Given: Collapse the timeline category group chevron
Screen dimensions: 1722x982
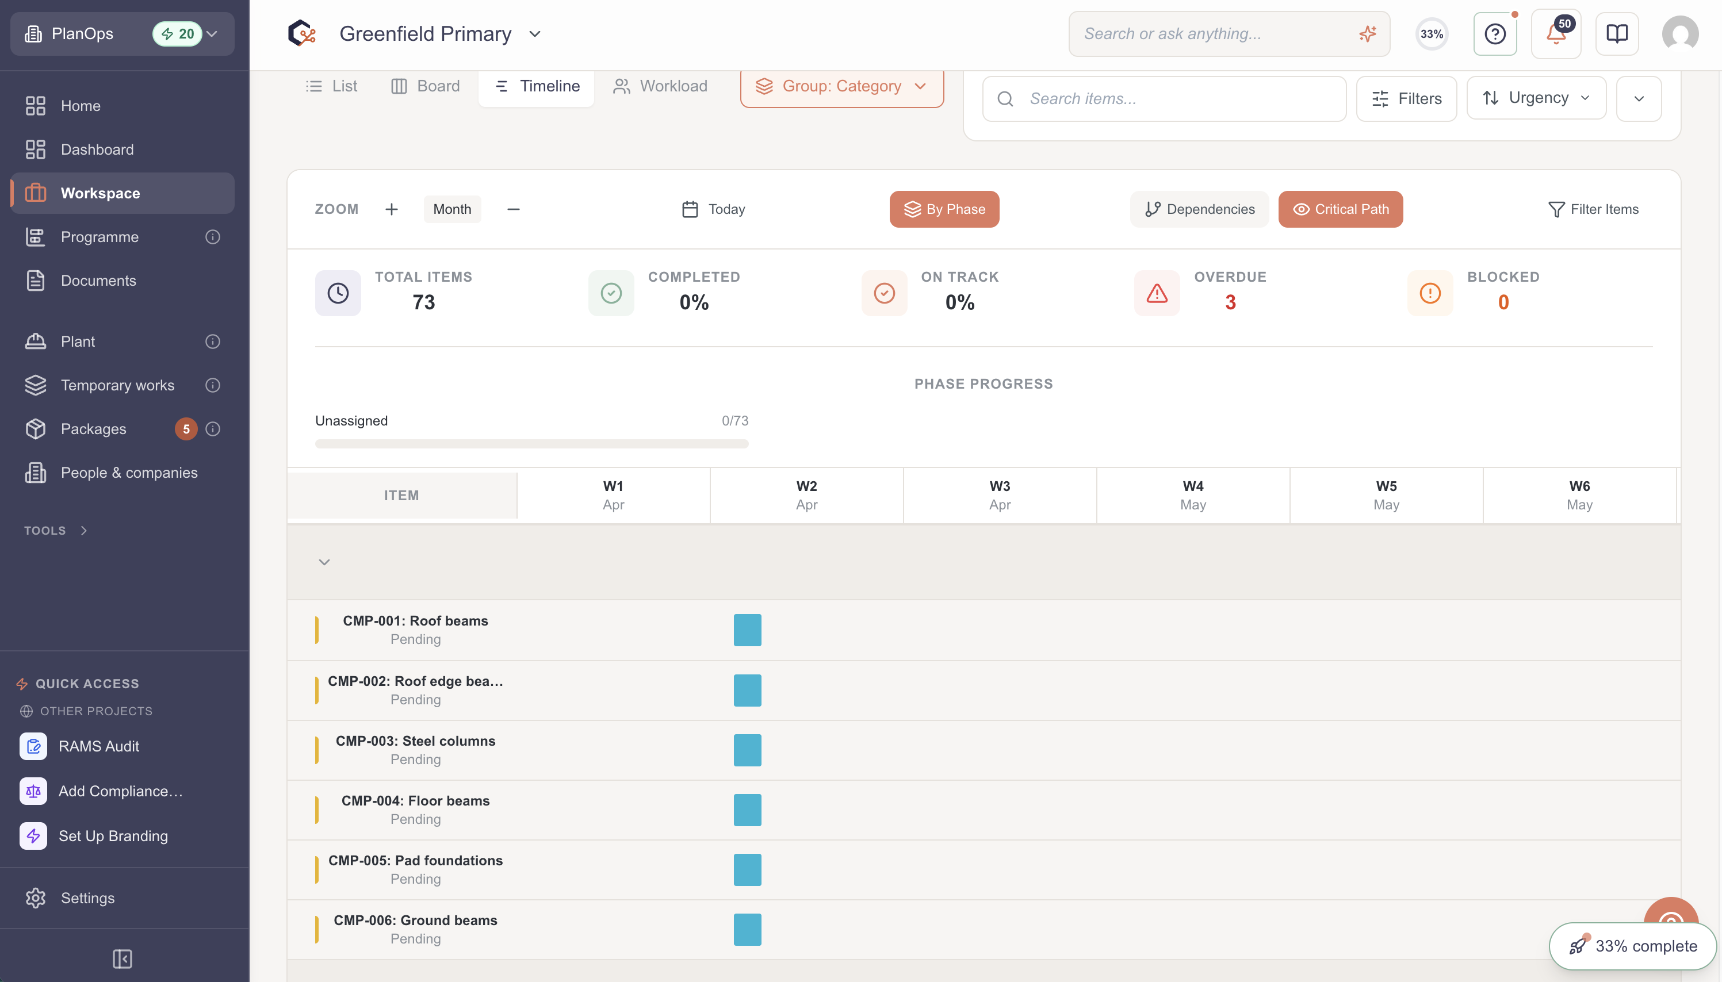Looking at the screenshot, I should (x=324, y=562).
